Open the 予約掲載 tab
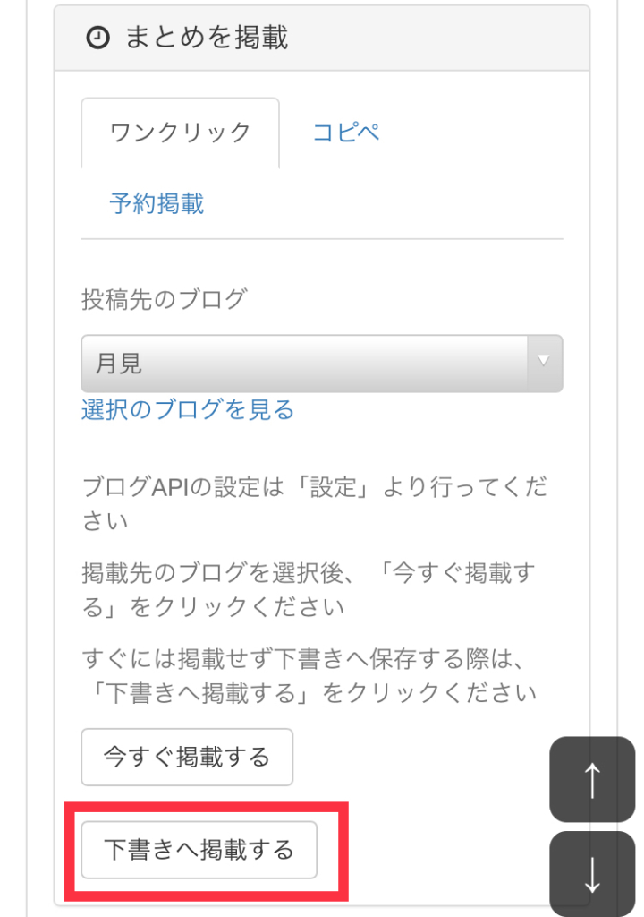 [157, 204]
